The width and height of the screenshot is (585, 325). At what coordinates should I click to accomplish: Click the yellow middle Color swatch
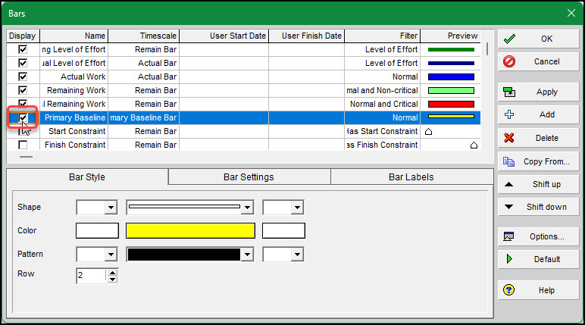(x=190, y=230)
